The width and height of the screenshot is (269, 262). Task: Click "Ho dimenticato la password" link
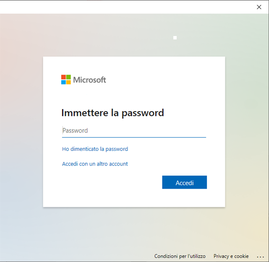pyautogui.click(x=95, y=149)
